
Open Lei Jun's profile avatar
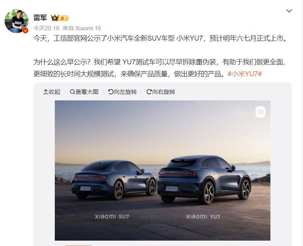coord(16,21)
